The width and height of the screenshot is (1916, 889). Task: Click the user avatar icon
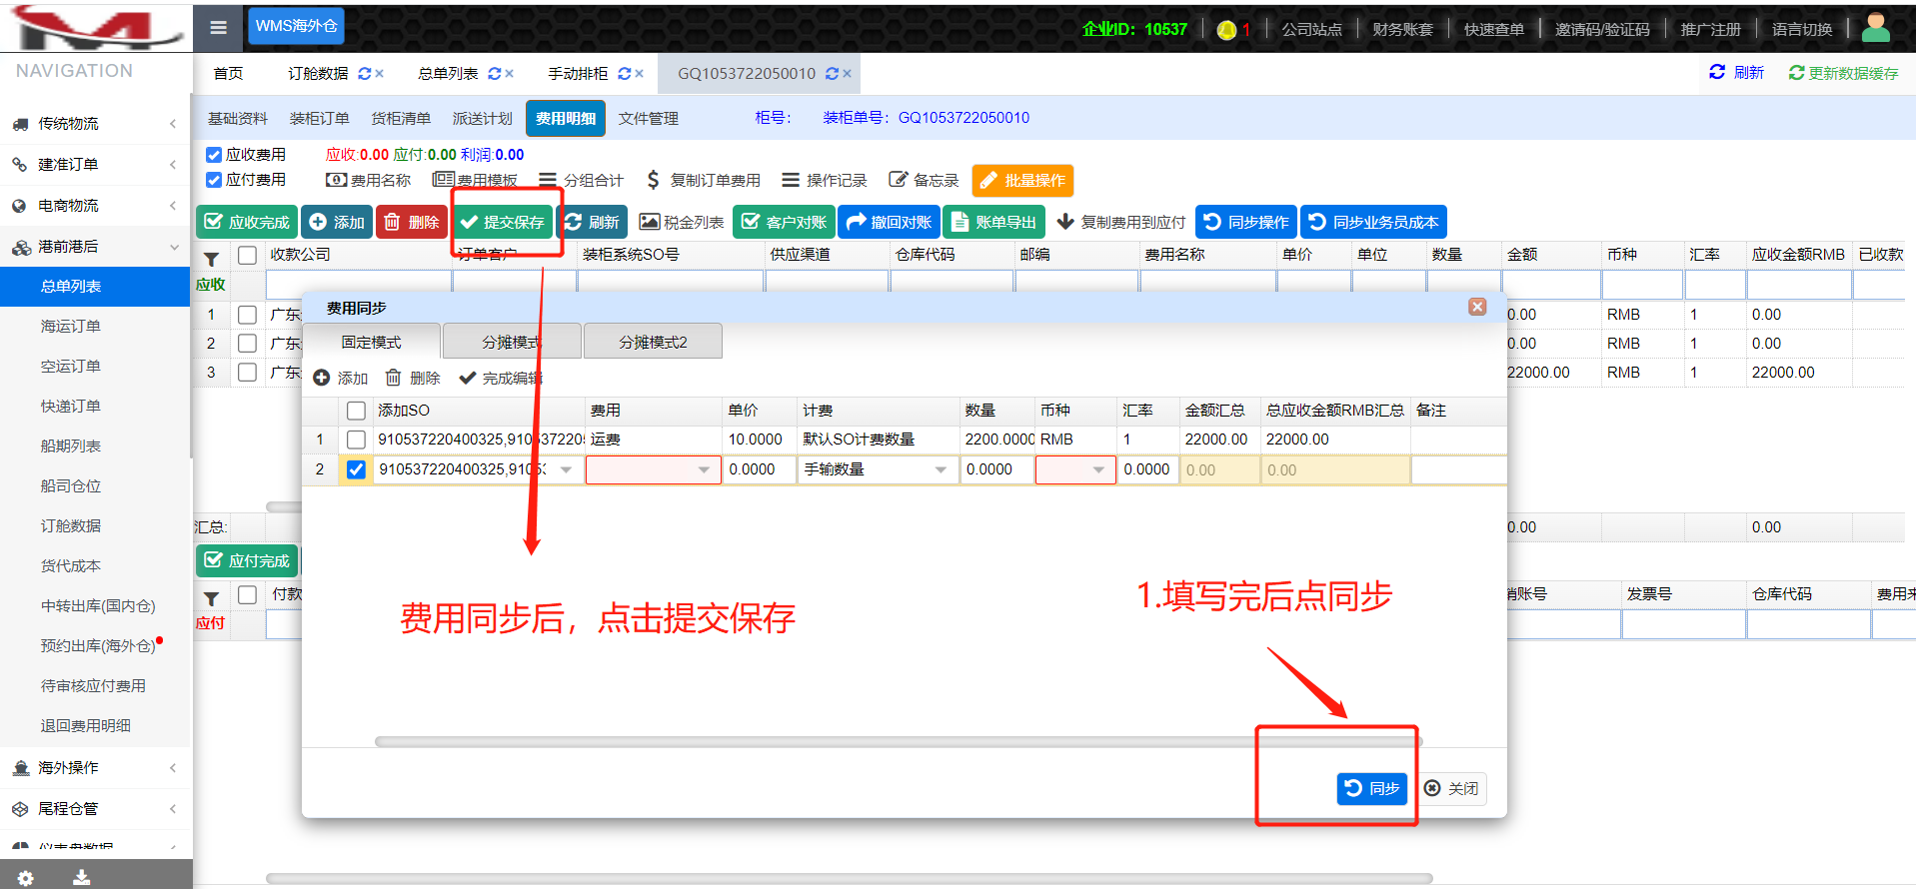pos(1875,28)
